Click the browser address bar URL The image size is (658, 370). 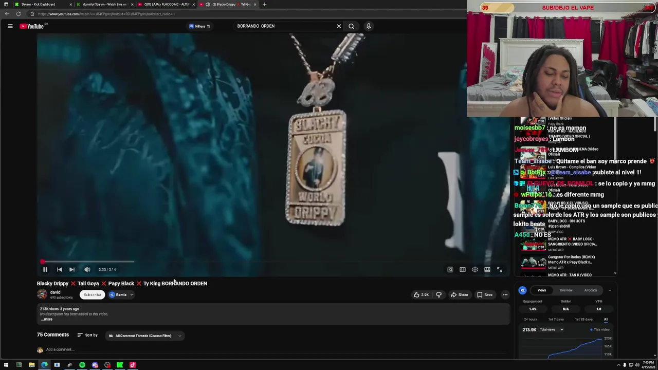tap(106, 14)
